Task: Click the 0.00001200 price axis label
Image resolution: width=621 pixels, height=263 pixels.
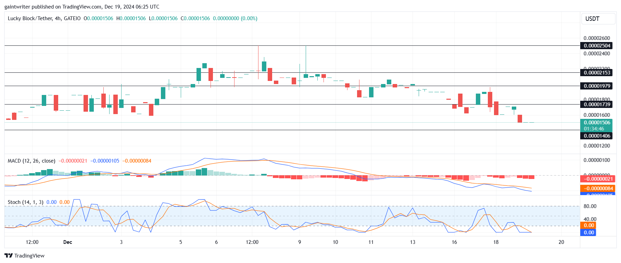Action: [597, 146]
